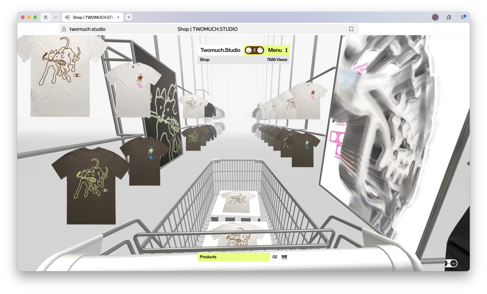The height and width of the screenshot is (294, 487).
Task: Open the browser bookmarks panel icon
Action: pyautogui.click(x=449, y=17)
